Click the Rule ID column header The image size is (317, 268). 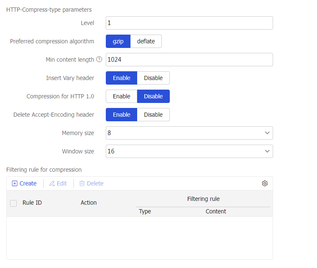click(32, 203)
